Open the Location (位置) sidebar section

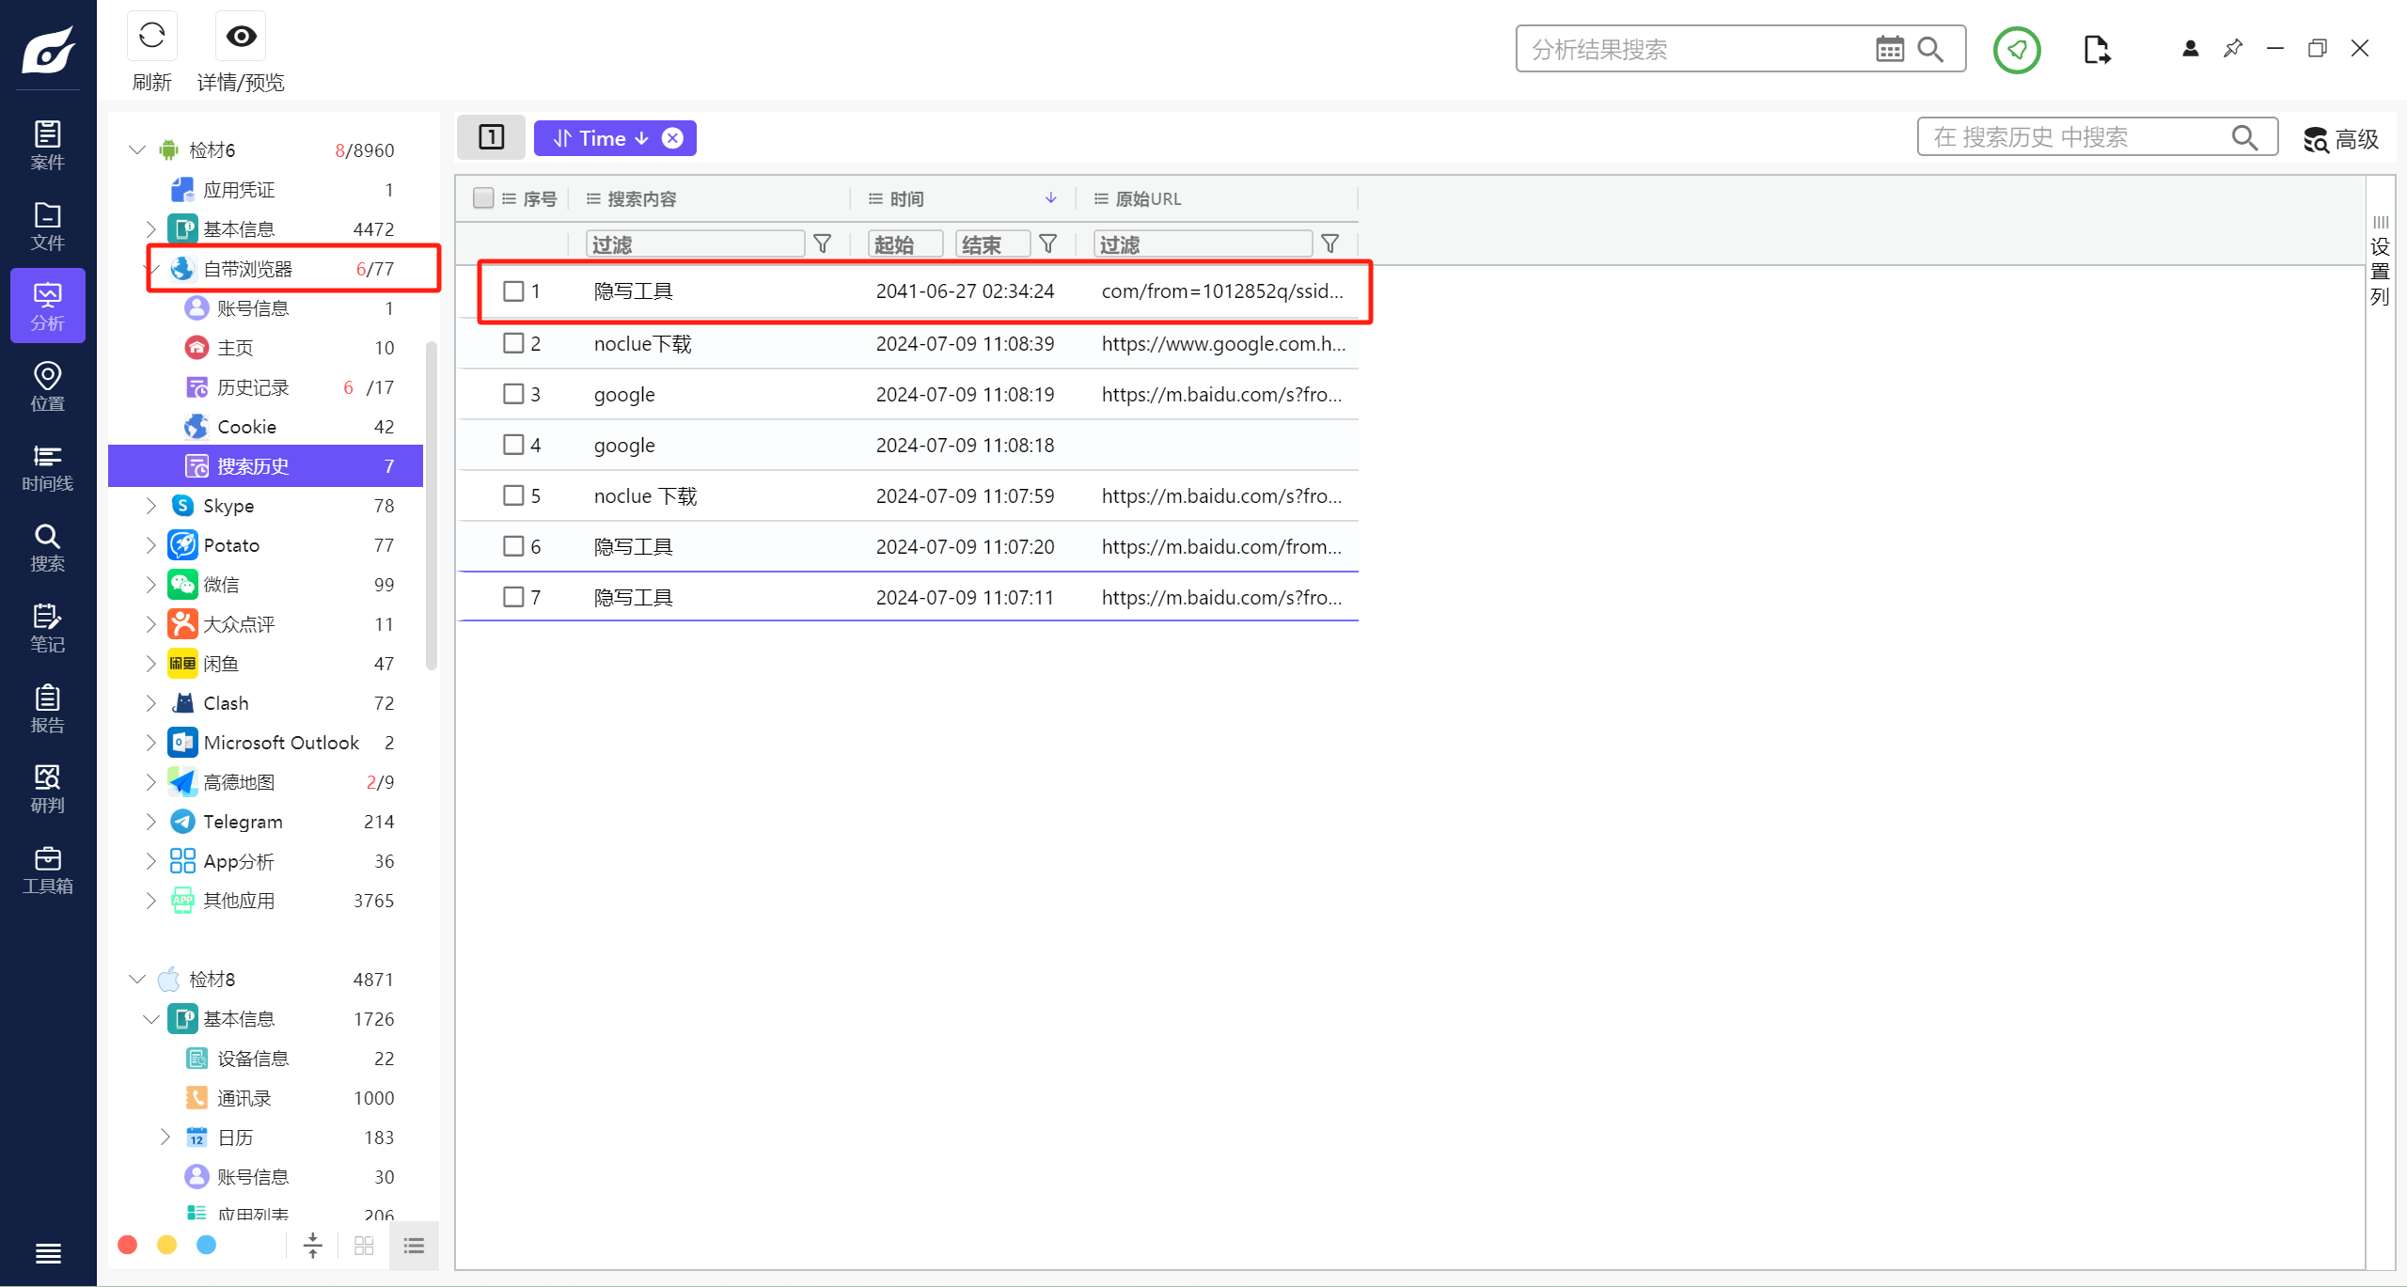click(47, 386)
